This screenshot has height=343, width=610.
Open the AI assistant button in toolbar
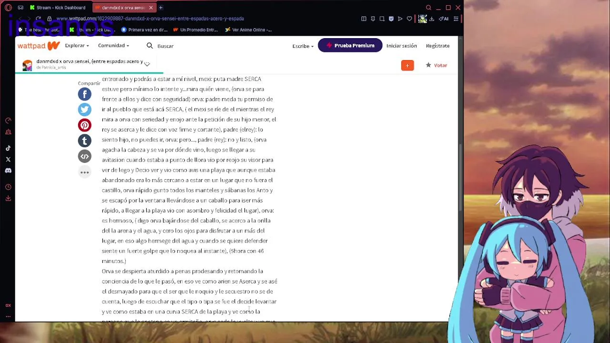tap(444, 19)
